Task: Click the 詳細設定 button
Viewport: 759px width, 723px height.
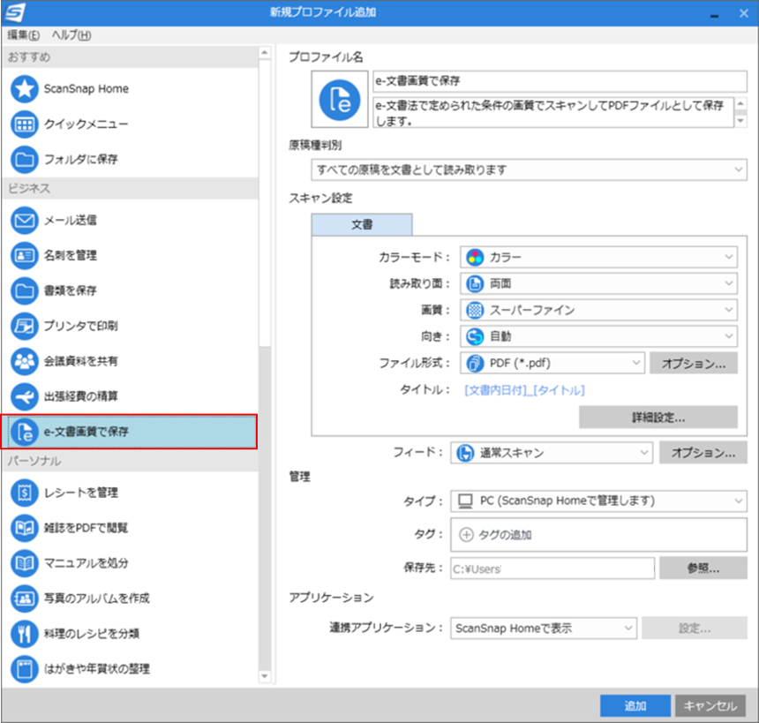Action: click(x=658, y=418)
